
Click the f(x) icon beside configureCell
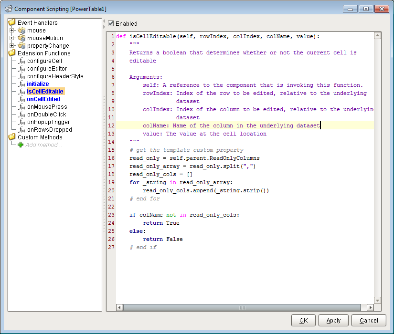(x=21, y=61)
